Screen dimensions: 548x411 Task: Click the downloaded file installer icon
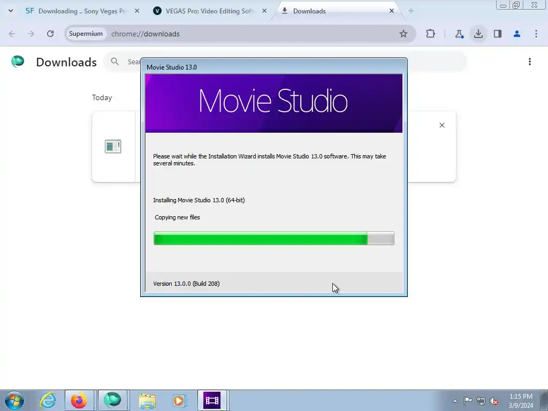click(113, 146)
